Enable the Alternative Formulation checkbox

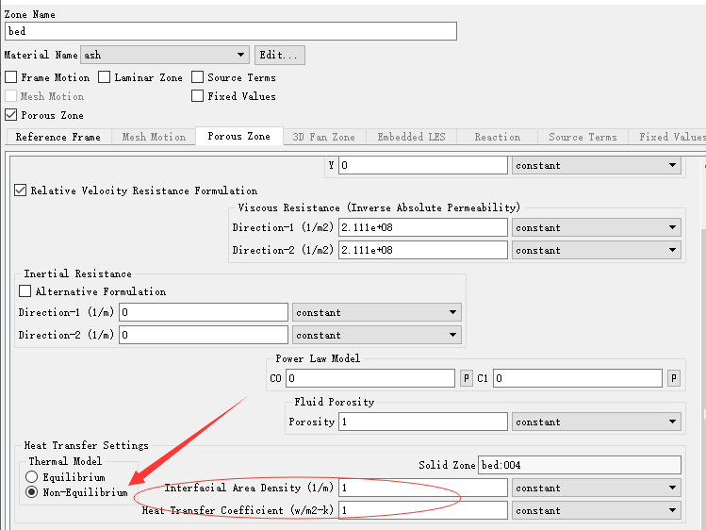25,290
